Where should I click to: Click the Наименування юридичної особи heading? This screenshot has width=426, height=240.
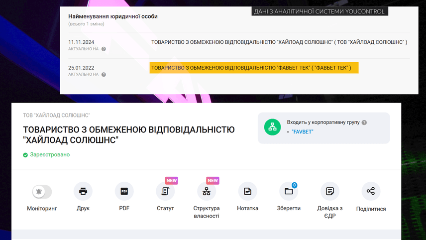point(113,16)
